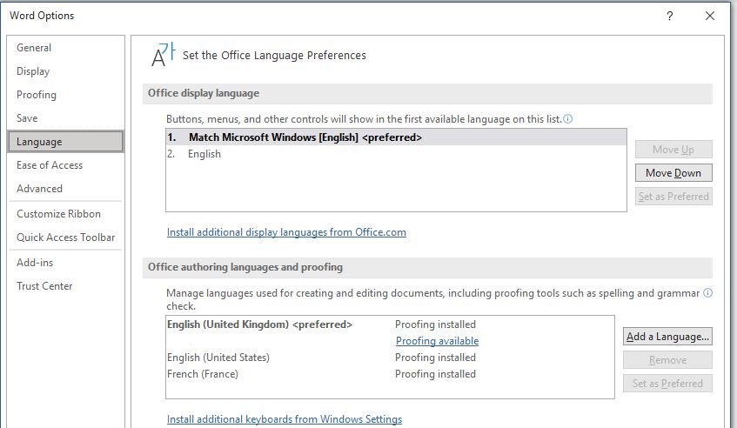This screenshot has width=737, height=428.
Task: Select French (France) authoring language
Action: pyautogui.click(x=203, y=374)
